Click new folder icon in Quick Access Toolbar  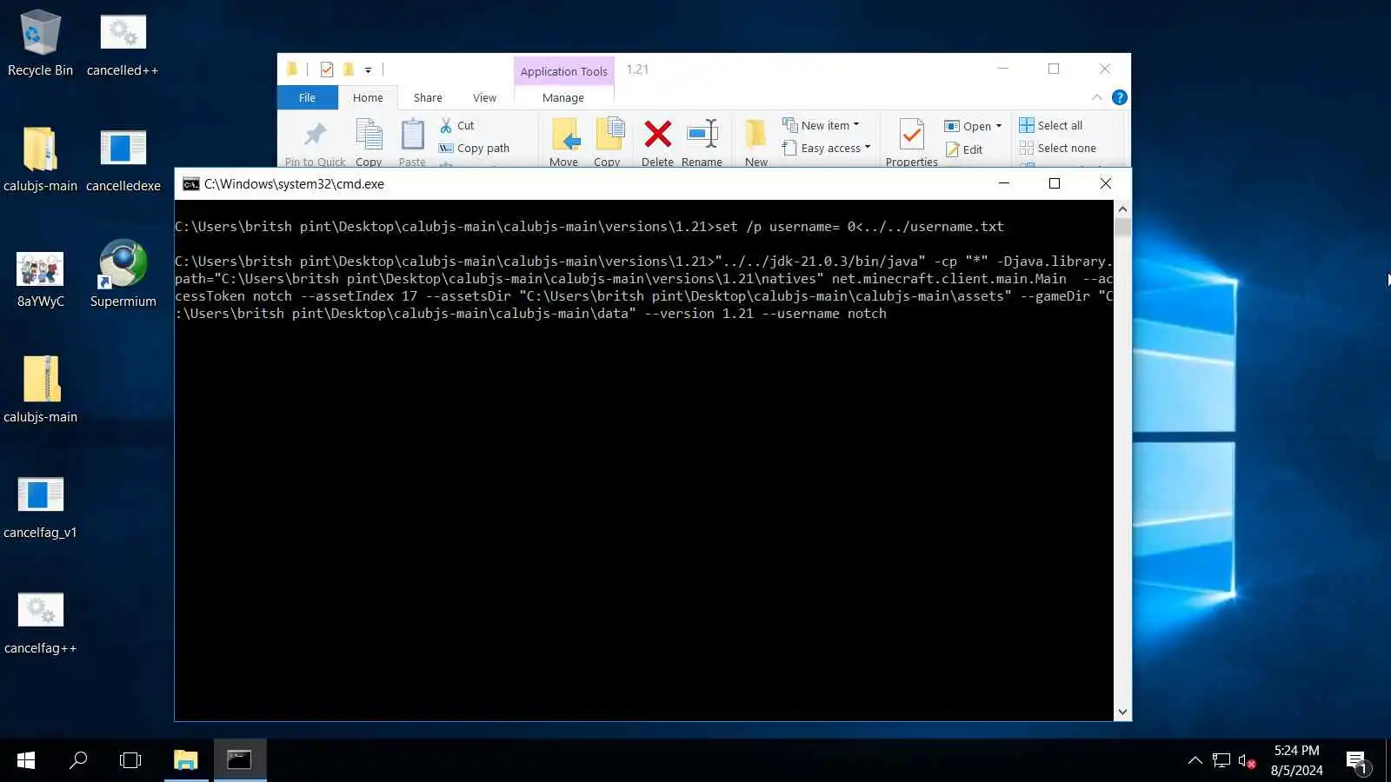coord(349,70)
